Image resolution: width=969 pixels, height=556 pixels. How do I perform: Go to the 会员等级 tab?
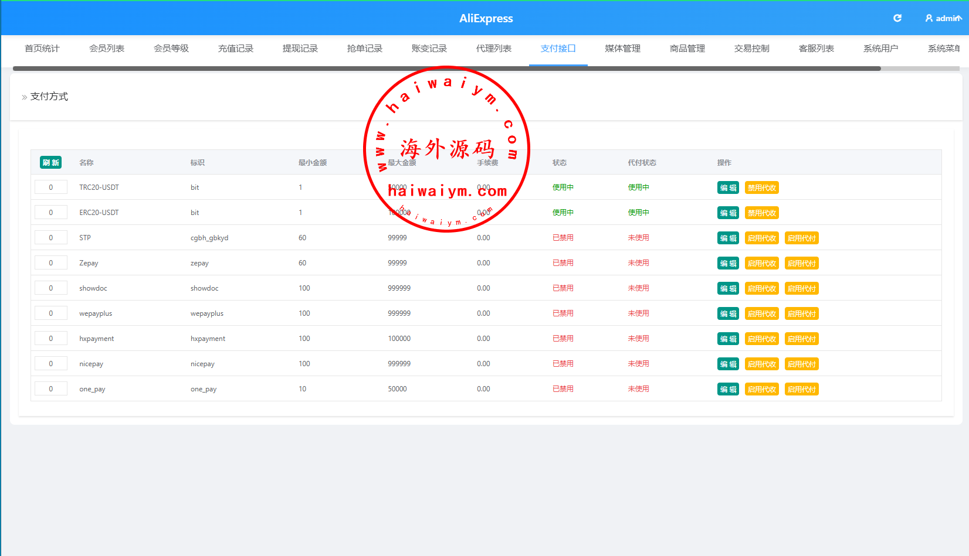[171, 49]
